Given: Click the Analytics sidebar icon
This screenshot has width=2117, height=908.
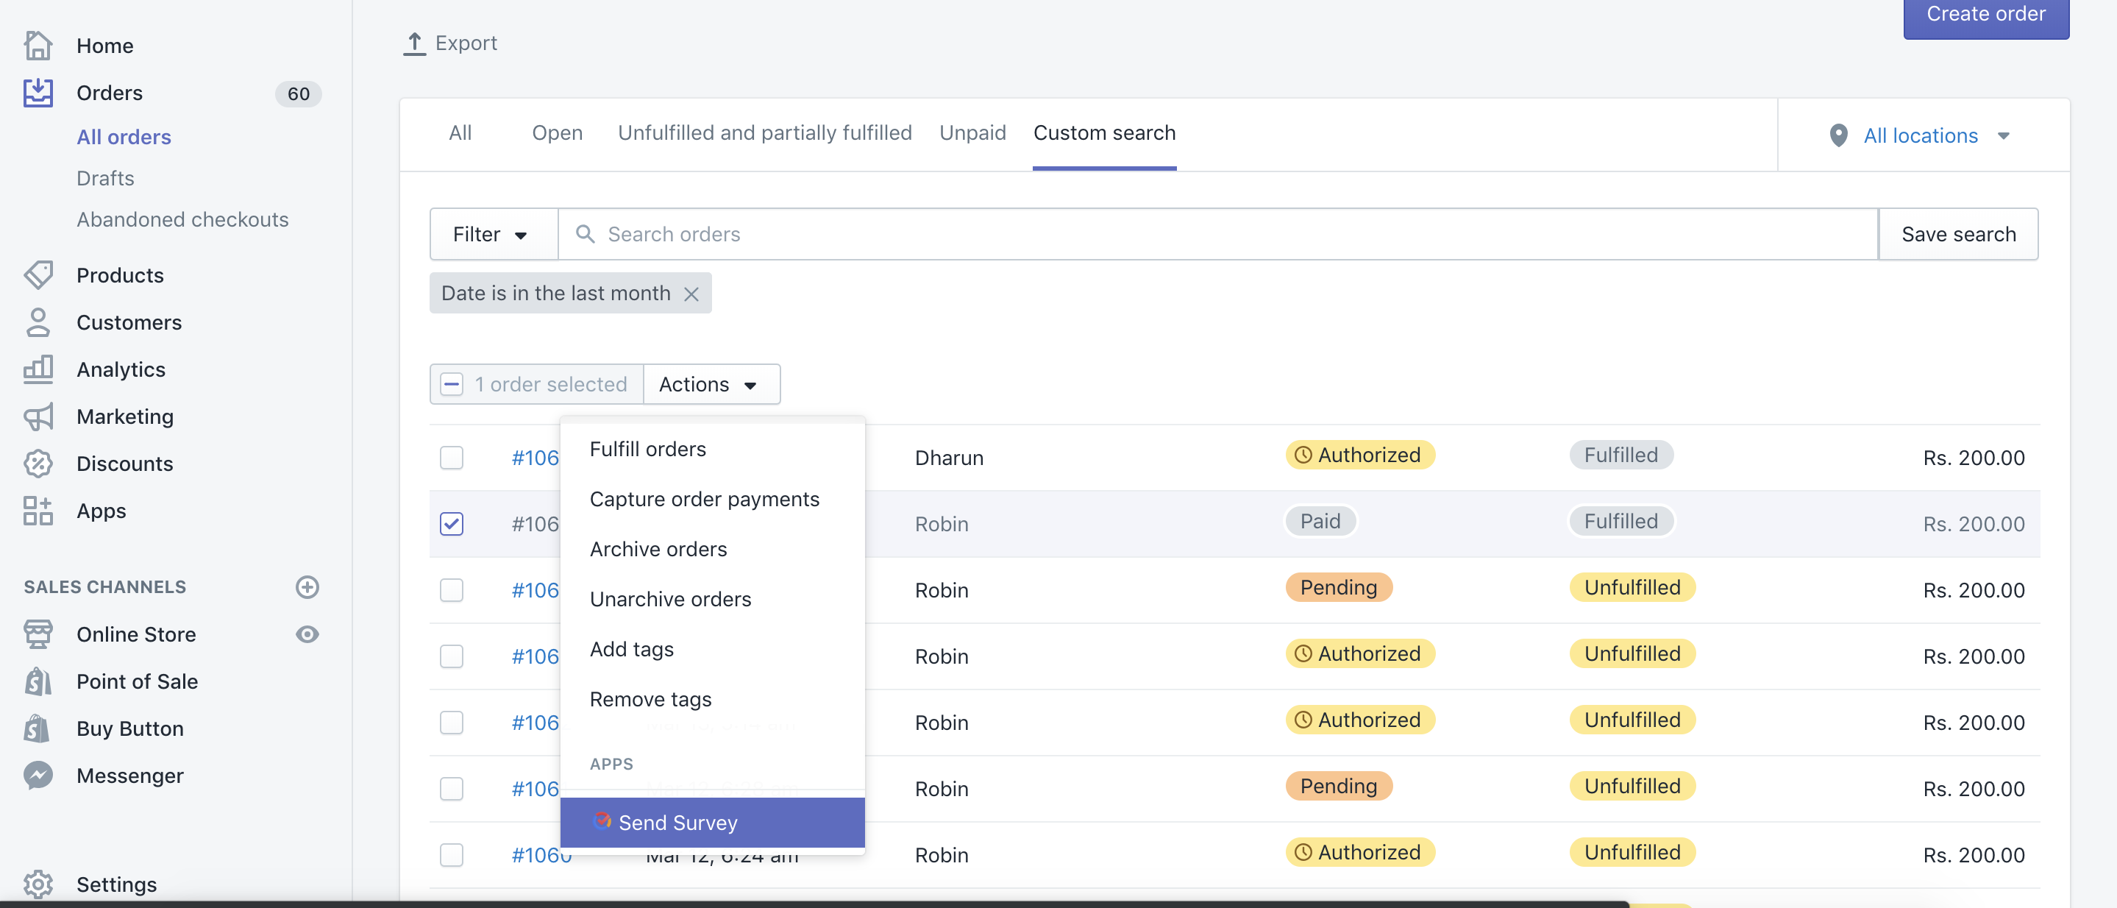Looking at the screenshot, I should click(x=38, y=367).
